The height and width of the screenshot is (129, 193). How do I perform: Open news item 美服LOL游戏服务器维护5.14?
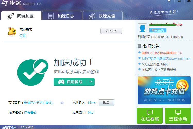pyautogui.click(x=162, y=53)
